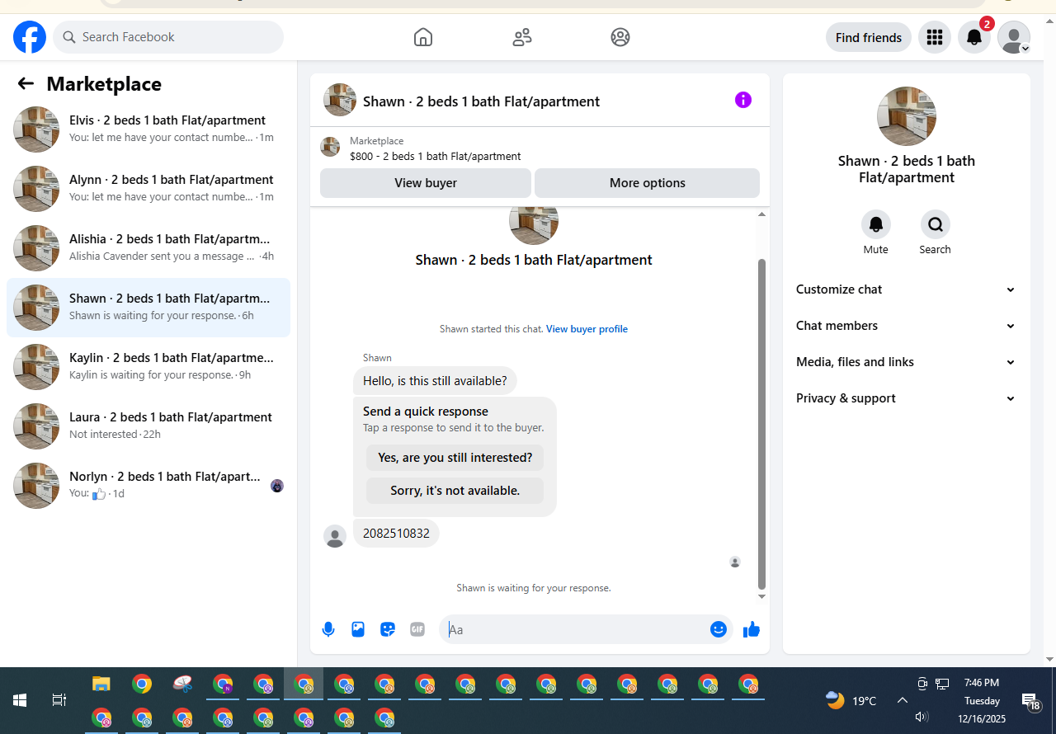
Task: Open the View buyer profile link
Action: [587, 329]
